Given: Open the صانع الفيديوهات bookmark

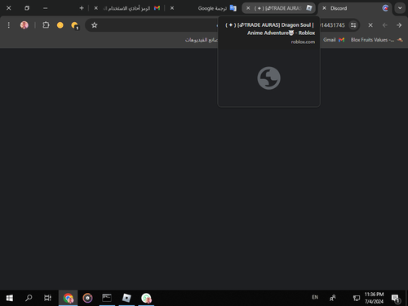Looking at the screenshot, I should click(202, 40).
